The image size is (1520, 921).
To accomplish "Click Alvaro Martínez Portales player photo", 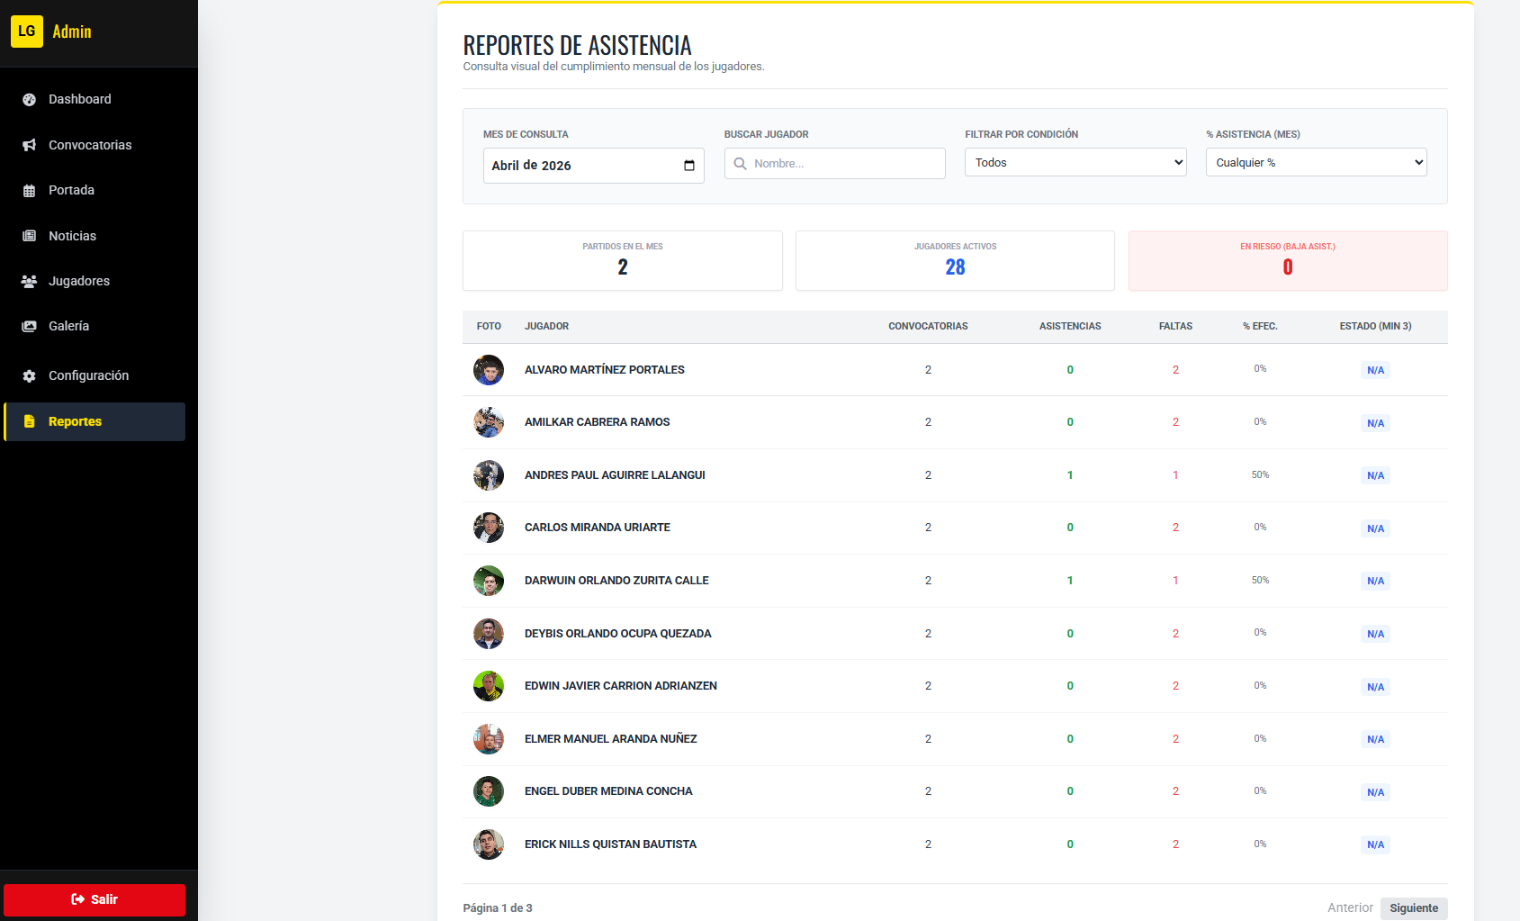I will point(489,370).
